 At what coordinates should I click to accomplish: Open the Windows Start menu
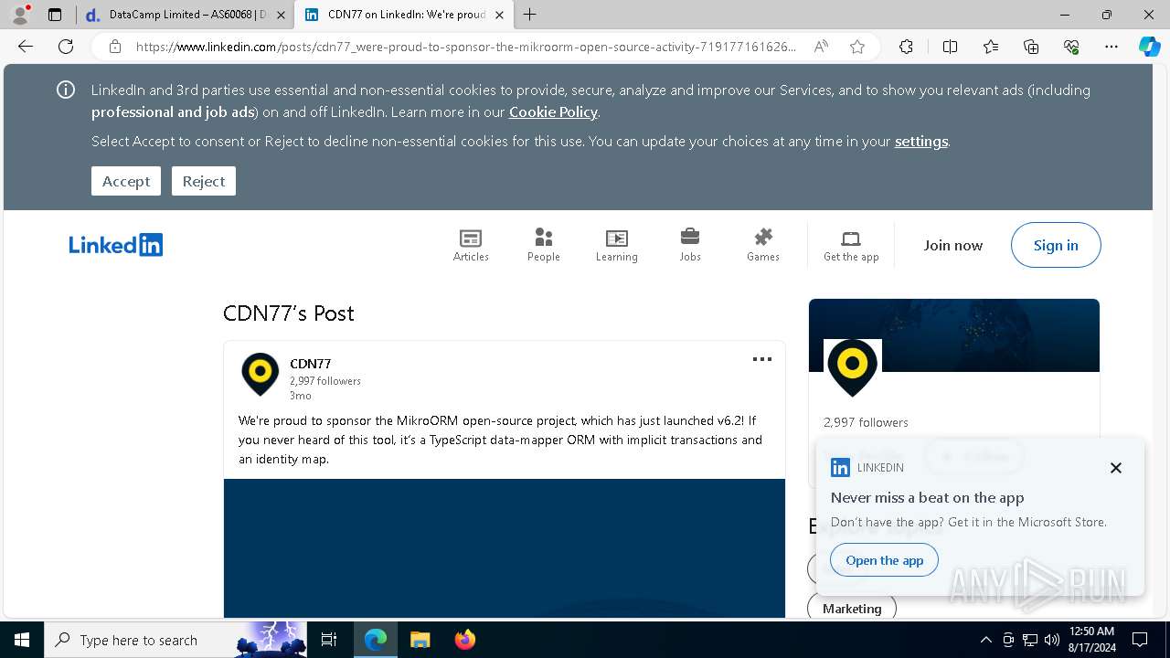coord(22,640)
